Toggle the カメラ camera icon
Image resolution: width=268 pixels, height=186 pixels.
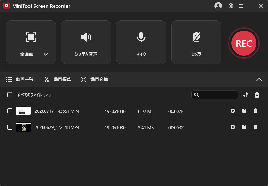(196, 37)
